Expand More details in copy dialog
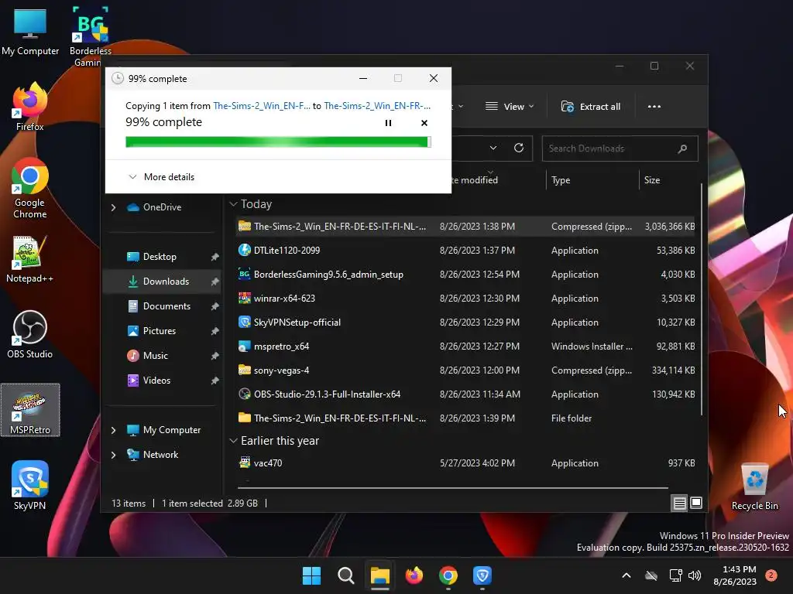The width and height of the screenshot is (793, 594). [x=161, y=177]
